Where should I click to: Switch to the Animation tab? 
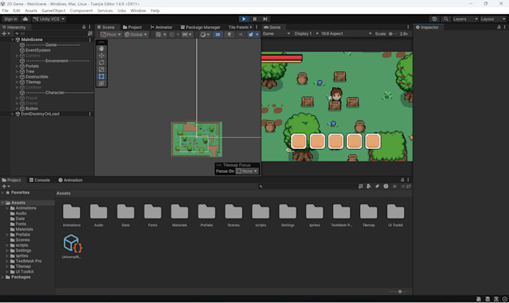[x=70, y=180]
